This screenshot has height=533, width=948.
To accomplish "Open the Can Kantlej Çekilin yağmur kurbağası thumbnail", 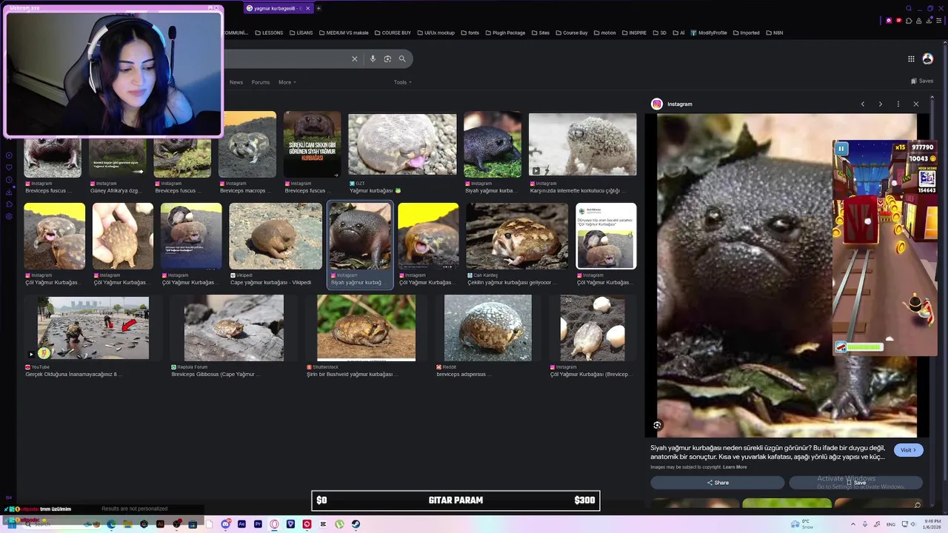I will coord(517,236).
